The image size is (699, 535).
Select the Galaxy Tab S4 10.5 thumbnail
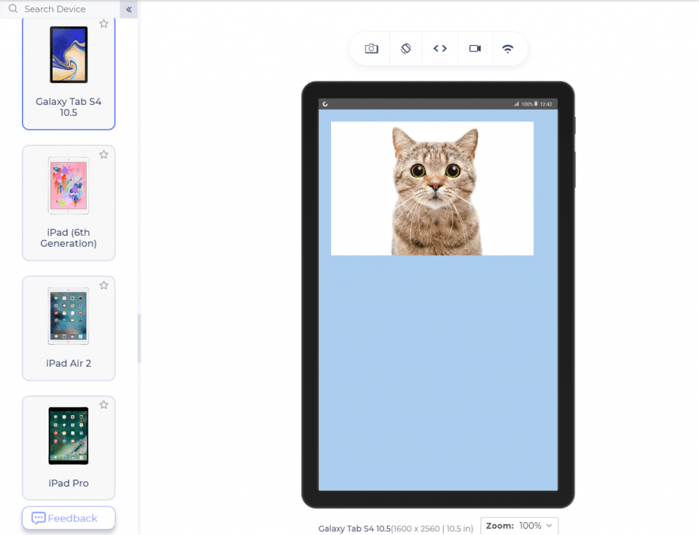coord(69,55)
